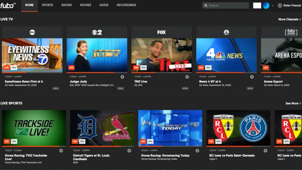Click the More Channels link
Image resolution: width=302 pixels, height=170 pixels.
click(289, 19)
